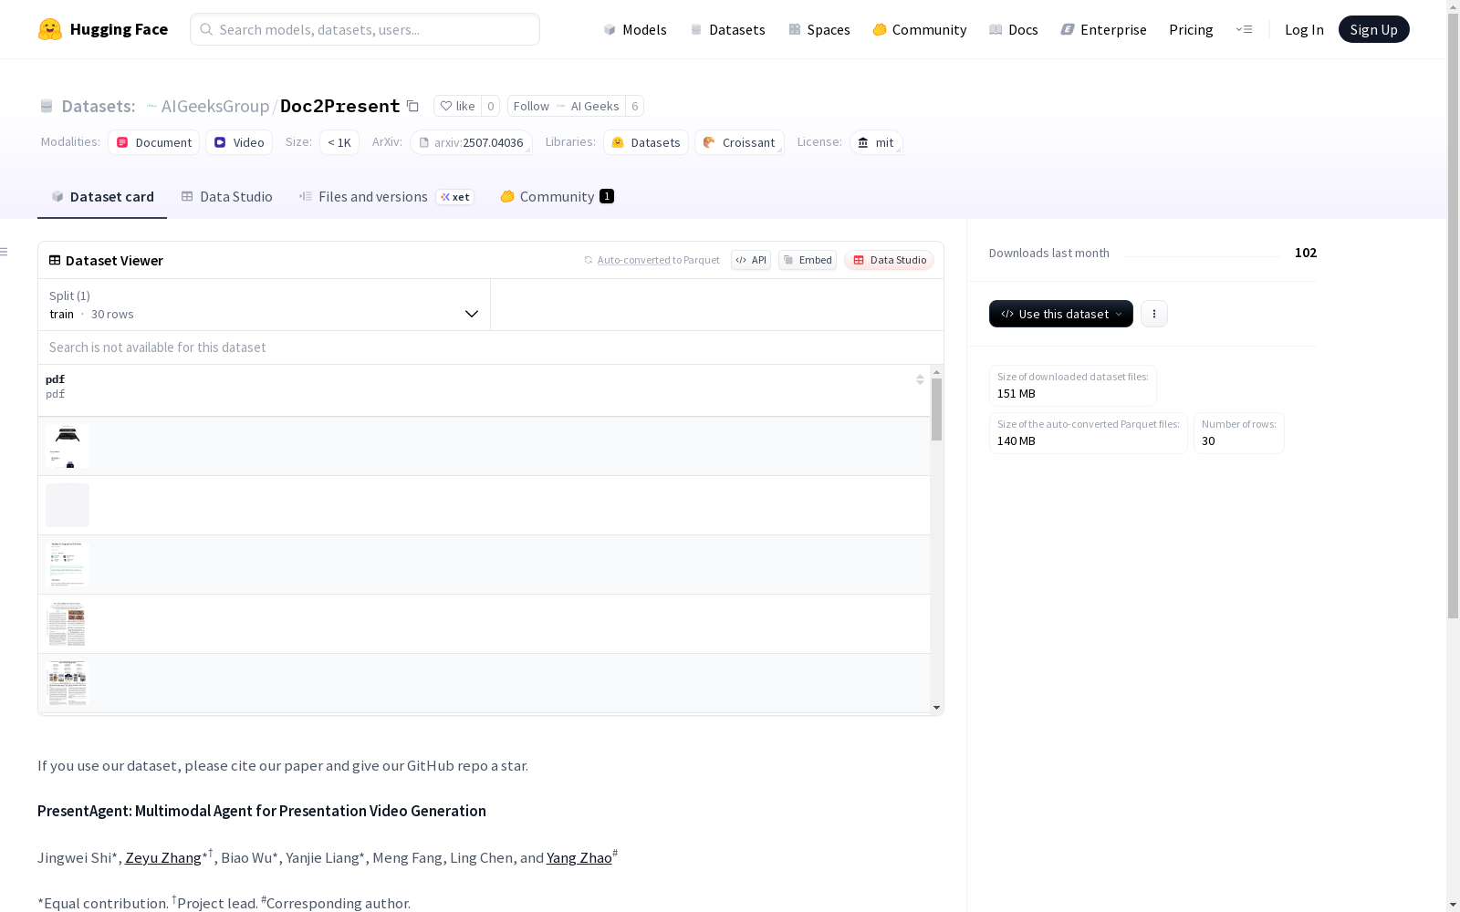Click the viewer scrollbar down arrow

[x=936, y=708]
